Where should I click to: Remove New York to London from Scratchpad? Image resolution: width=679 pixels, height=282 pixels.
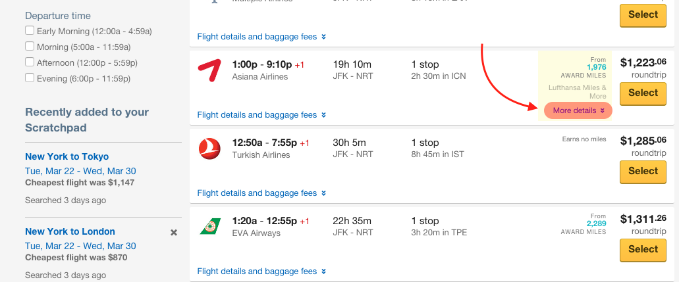[x=174, y=233]
